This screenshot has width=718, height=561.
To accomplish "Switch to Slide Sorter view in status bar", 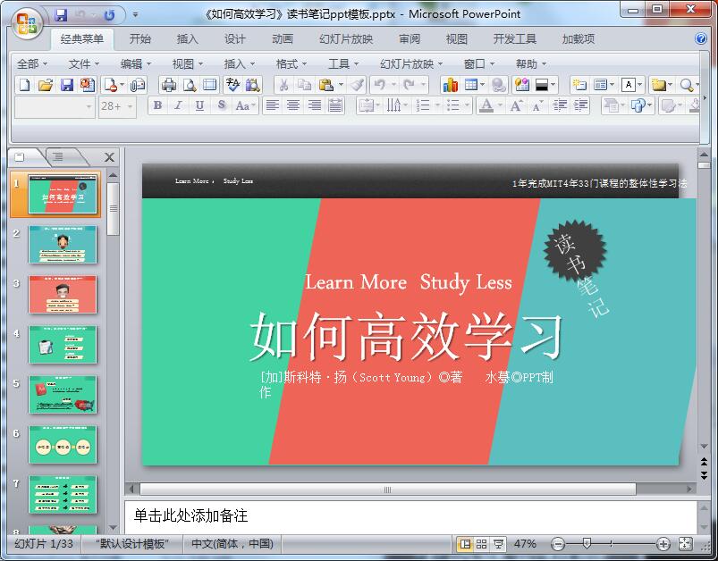I will [481, 544].
